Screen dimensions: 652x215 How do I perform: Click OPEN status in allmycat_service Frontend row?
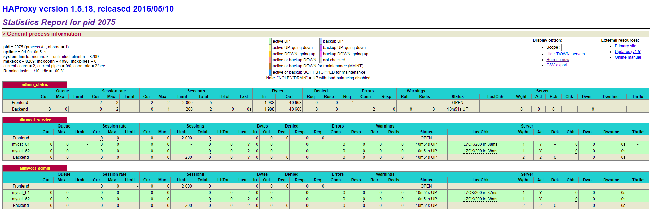[426, 138]
